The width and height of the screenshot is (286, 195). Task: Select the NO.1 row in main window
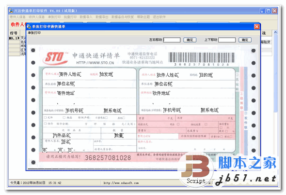pos(14,38)
